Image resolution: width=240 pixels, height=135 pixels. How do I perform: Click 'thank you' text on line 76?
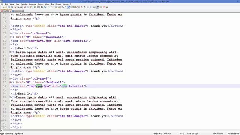coord(99,26)
